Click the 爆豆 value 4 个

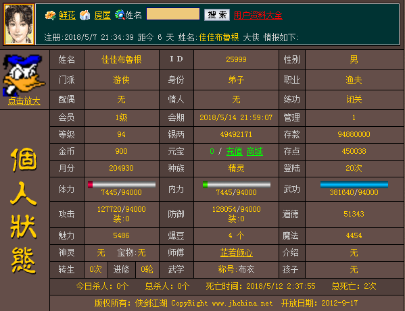pos(237,235)
